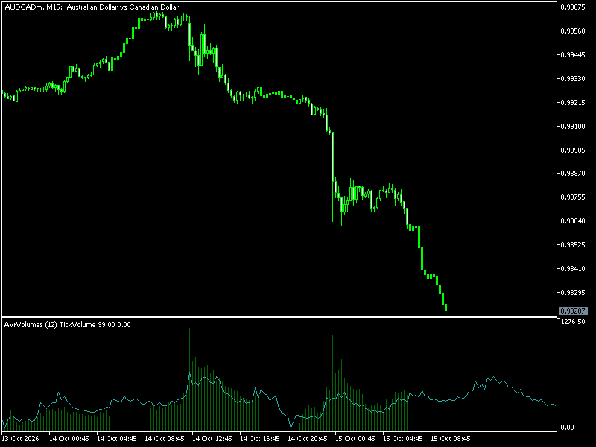Screen dimensions: 596x447
Task: Click the horizontal bid price line
Action: point(279,311)
